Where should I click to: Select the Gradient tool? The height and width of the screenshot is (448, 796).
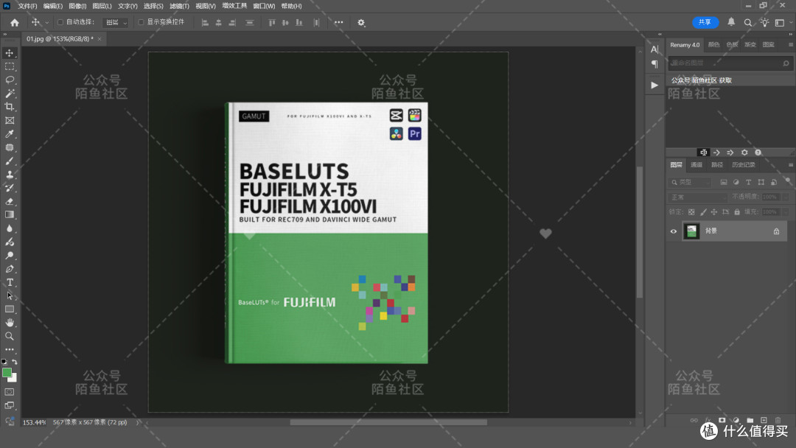coord(10,214)
